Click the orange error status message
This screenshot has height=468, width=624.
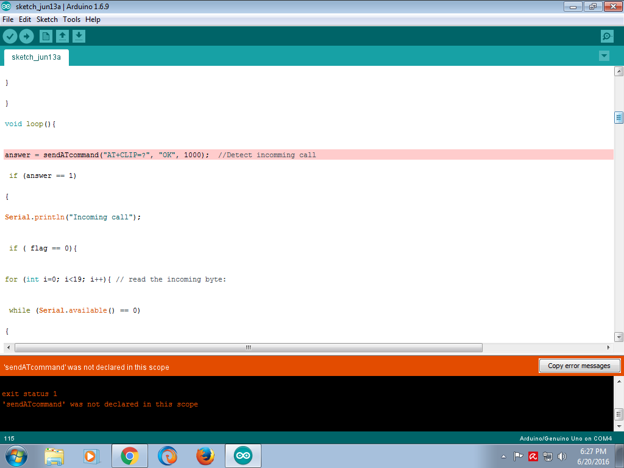pyautogui.click(x=87, y=367)
